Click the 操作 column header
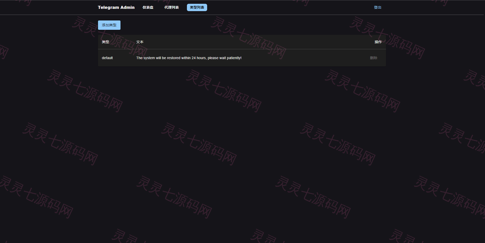485x243 pixels. [378, 42]
